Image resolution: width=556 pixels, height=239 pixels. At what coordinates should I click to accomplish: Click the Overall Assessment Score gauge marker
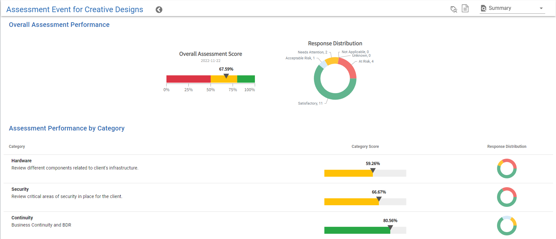[226, 76]
